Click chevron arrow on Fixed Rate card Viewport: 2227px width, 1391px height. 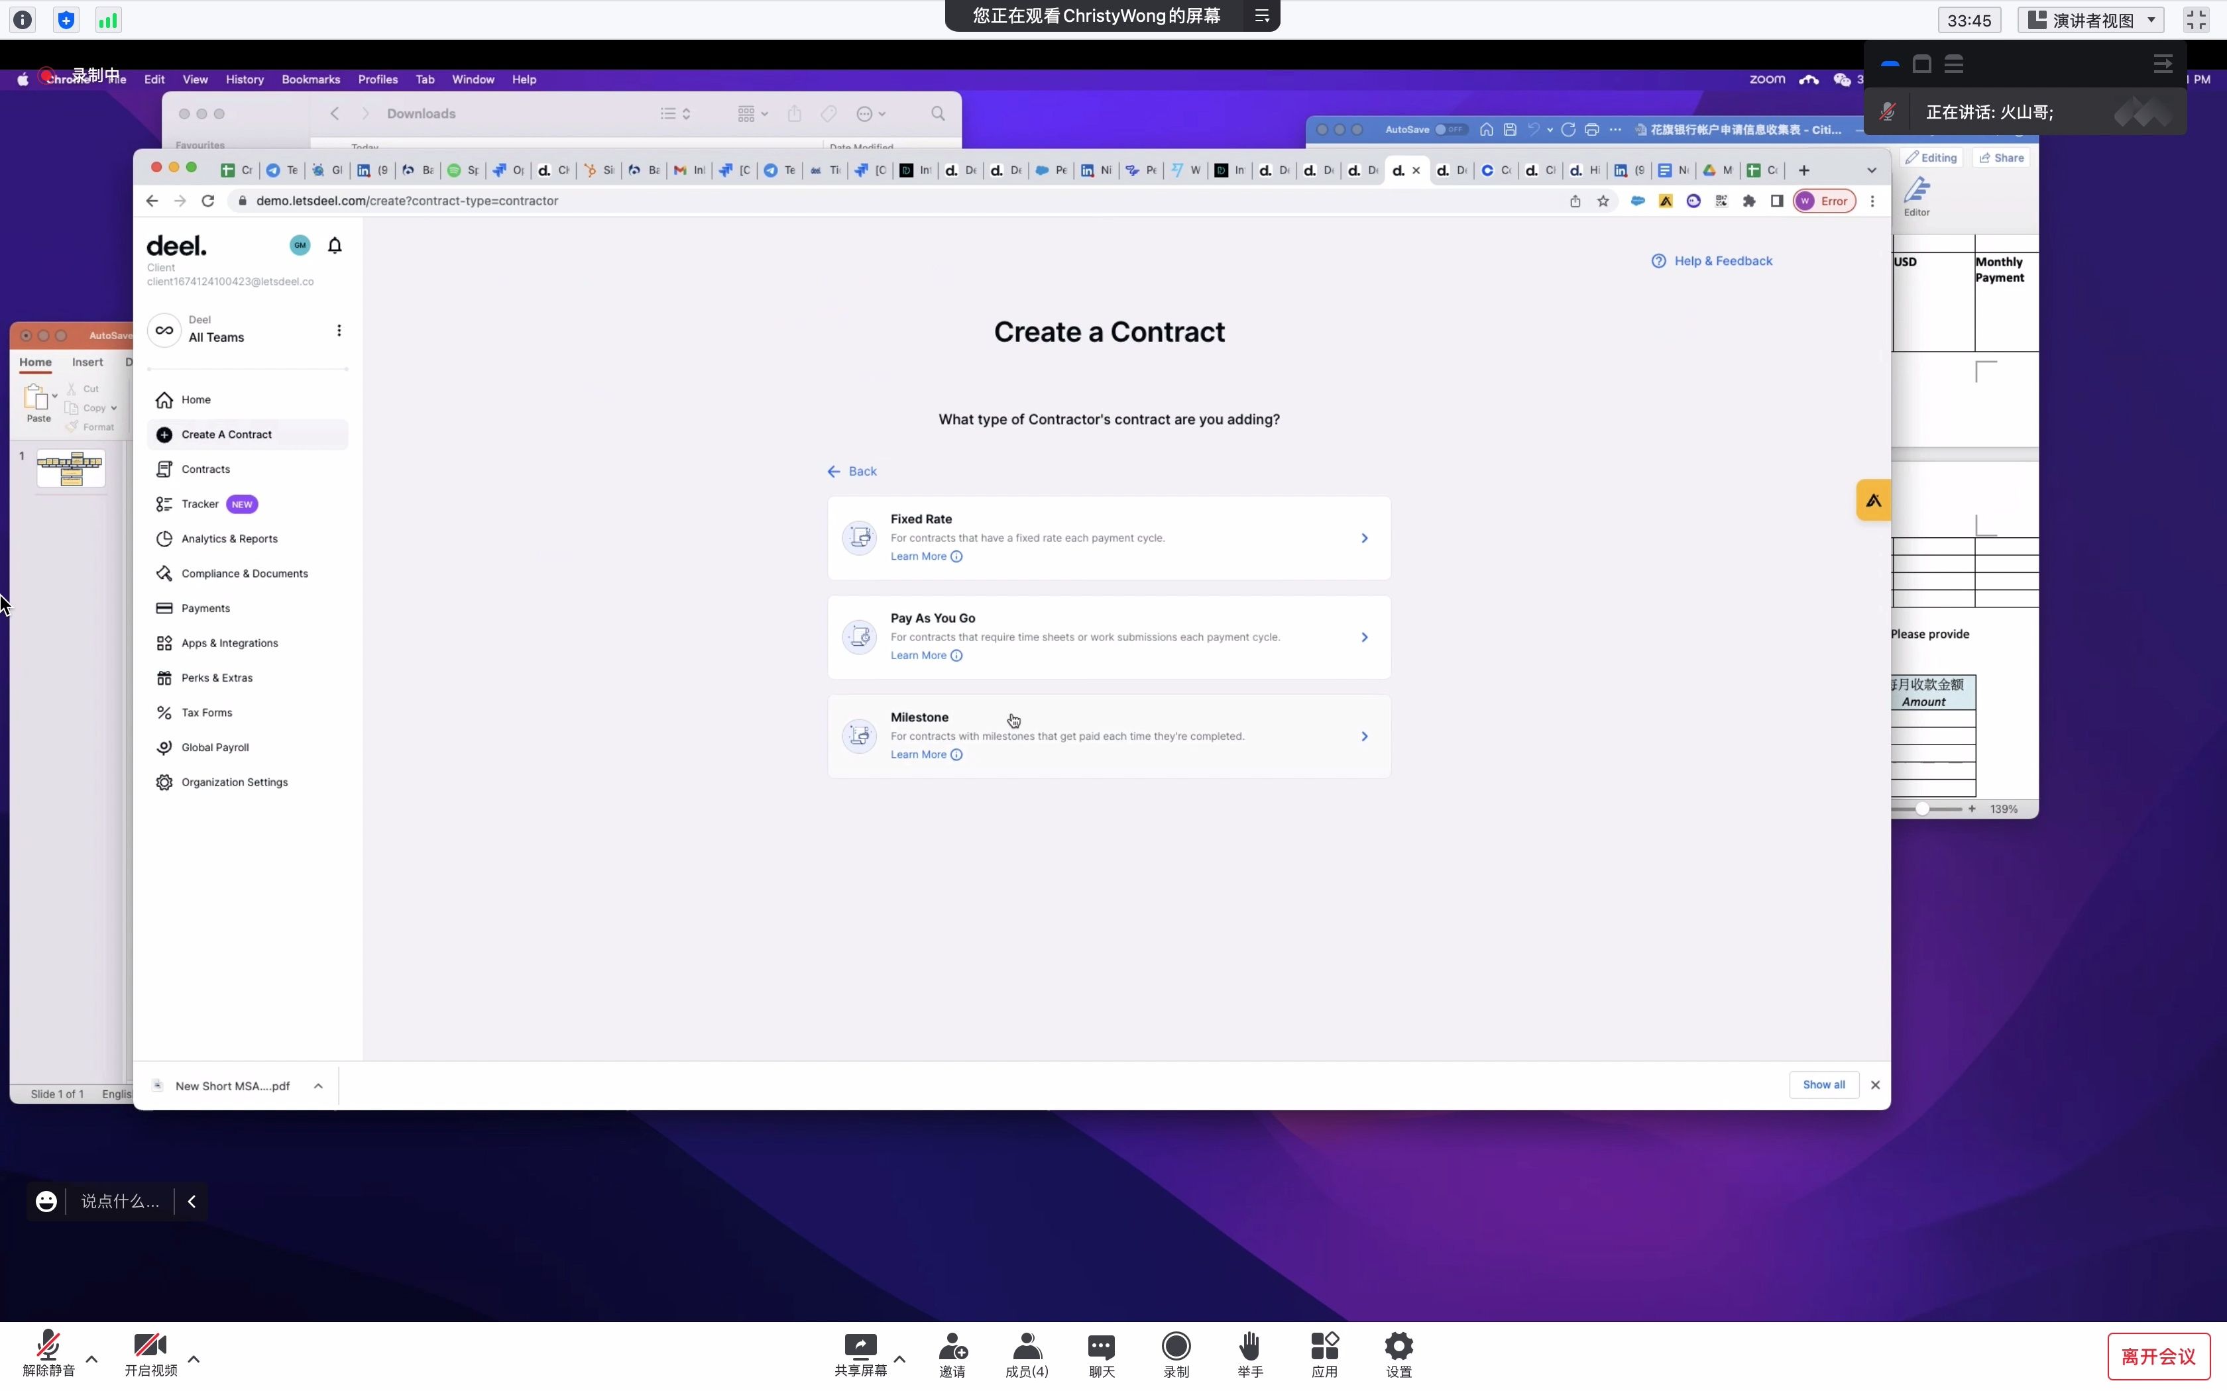tap(1365, 538)
